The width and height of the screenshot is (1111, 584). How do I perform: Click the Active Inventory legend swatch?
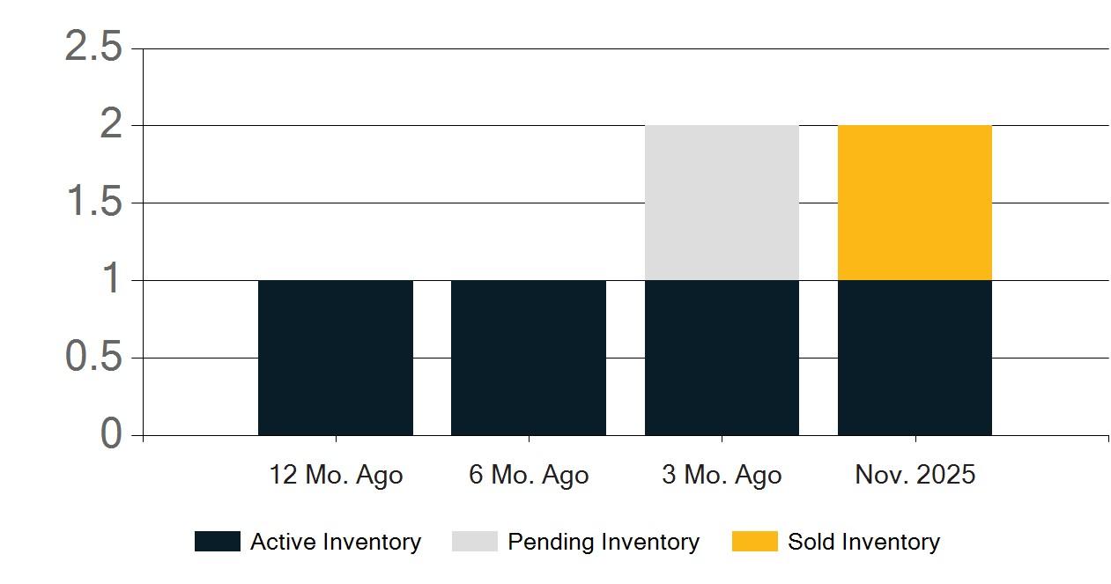[217, 542]
